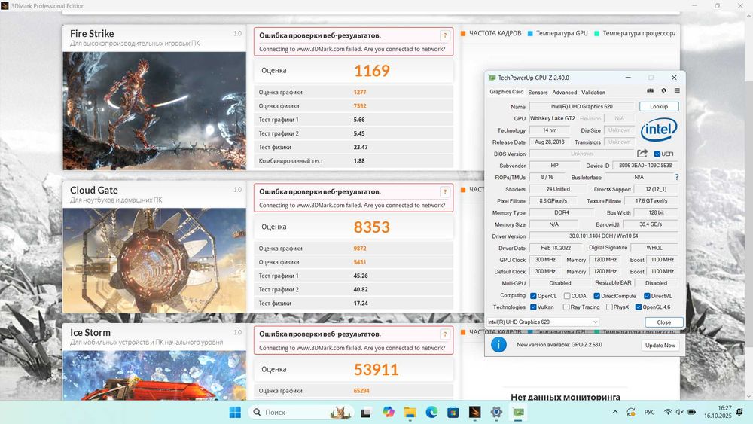Screen dimensions: 753x424
Task: Switch to Sensors tab
Action: (x=538, y=92)
